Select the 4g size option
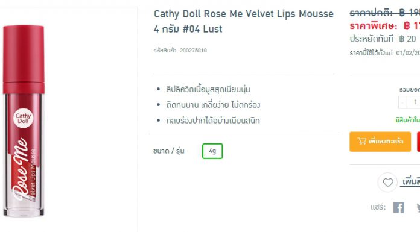 pyautogui.click(x=212, y=151)
